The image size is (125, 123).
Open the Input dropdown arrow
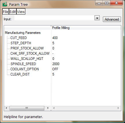pos(97,18)
